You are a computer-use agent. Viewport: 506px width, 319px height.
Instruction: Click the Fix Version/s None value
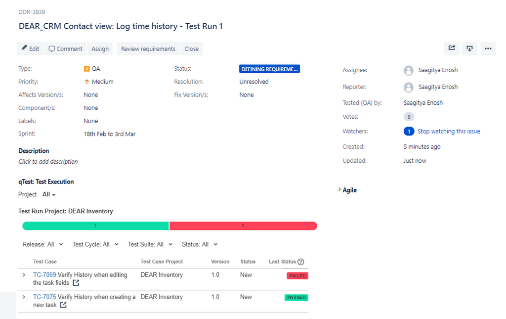coord(247,95)
